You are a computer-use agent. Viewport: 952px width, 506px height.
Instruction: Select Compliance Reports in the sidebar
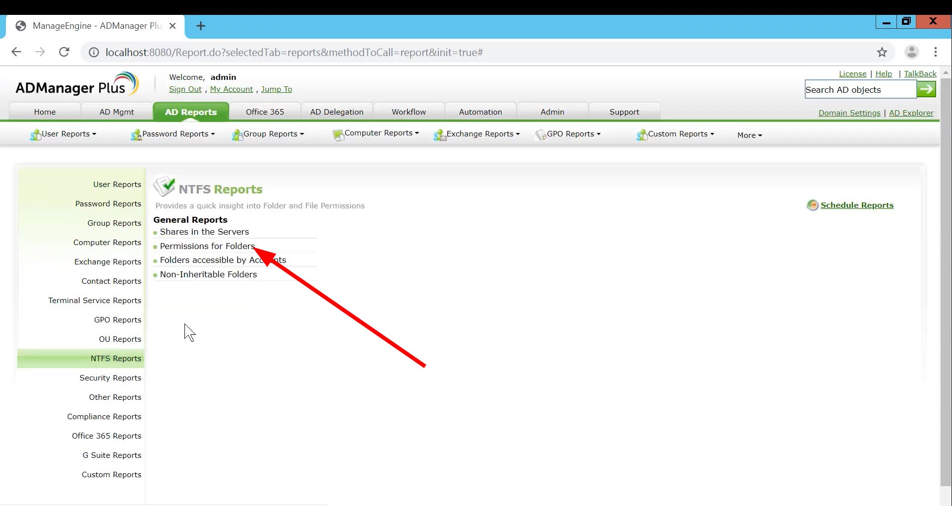104,417
